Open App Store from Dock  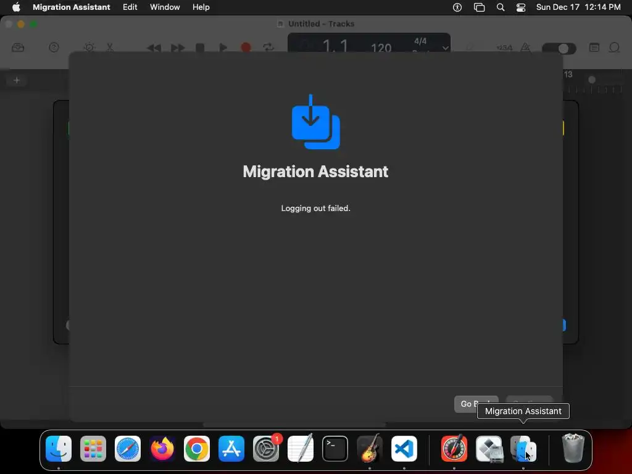coord(231,449)
